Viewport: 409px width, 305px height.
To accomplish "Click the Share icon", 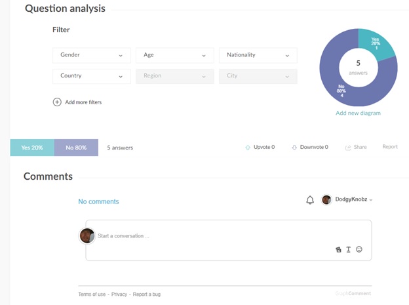I will click(348, 148).
